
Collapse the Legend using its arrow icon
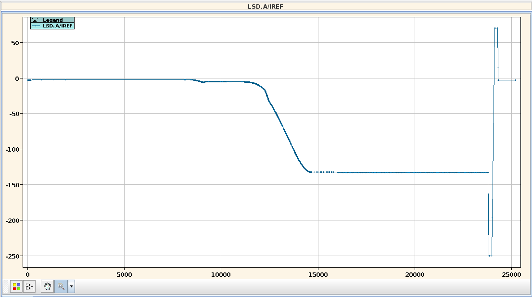35,20
